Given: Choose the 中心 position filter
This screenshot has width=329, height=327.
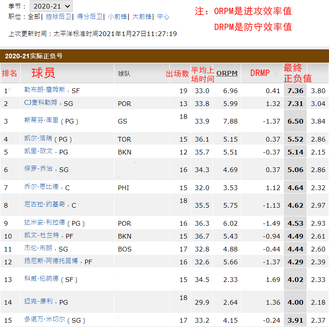Looking at the screenshot, I should coord(163,17).
